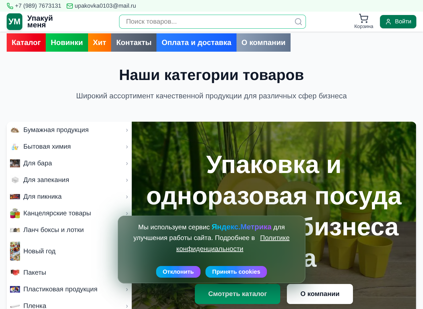Click Новый год category thumbnail
Image resolution: width=423 pixels, height=309 pixels.
pos(15,251)
